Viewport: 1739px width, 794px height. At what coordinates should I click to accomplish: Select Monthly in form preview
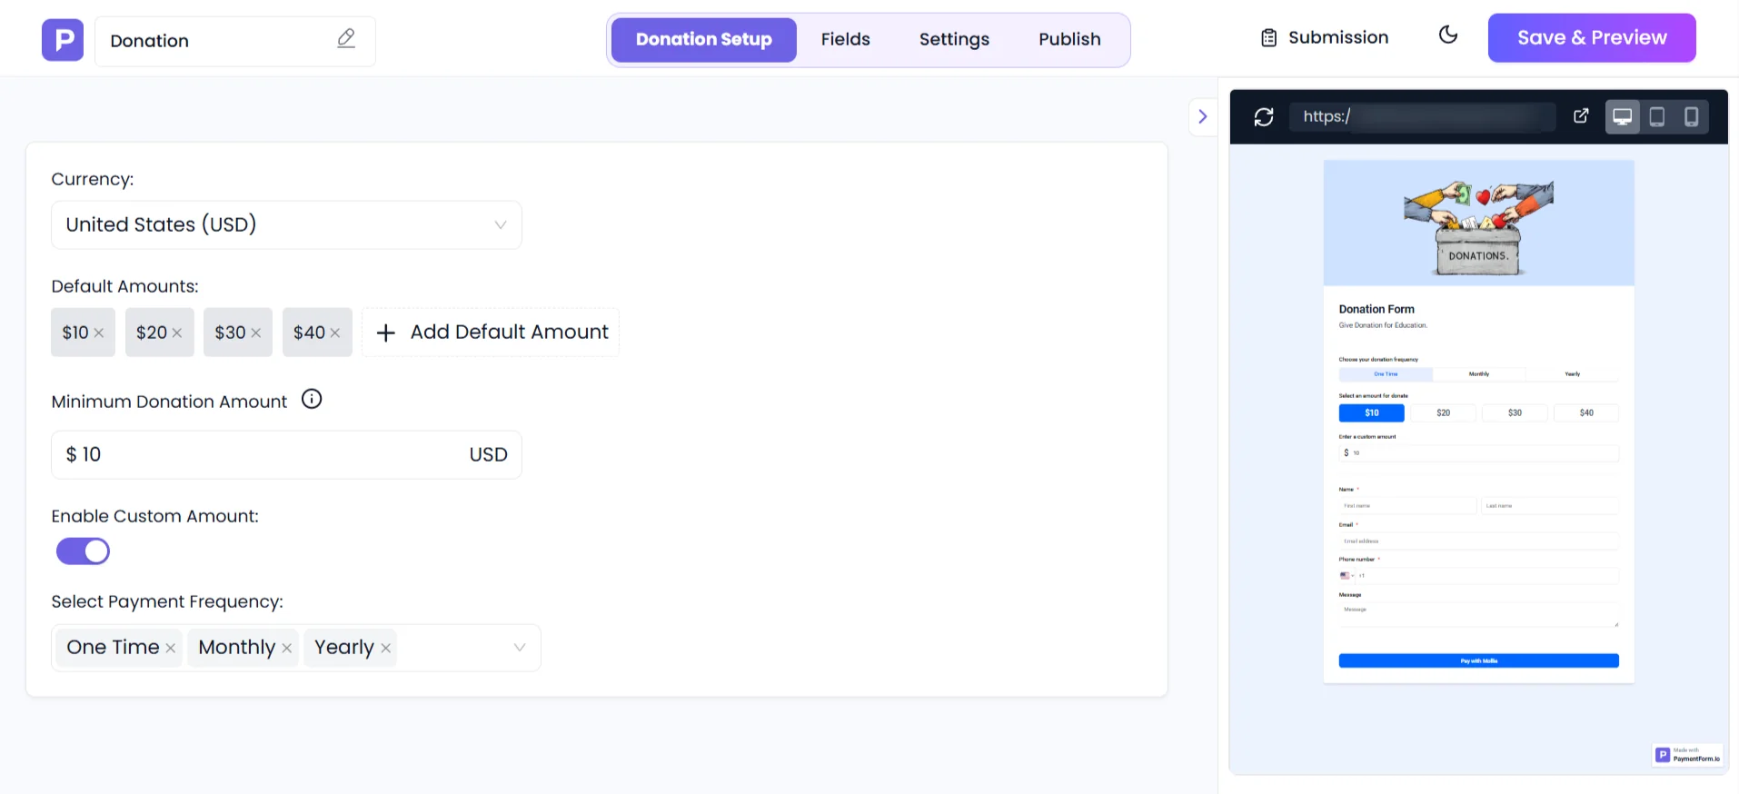coord(1479,374)
